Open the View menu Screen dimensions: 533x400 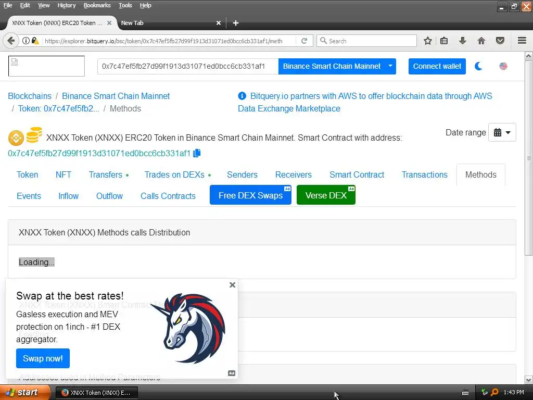44,5
